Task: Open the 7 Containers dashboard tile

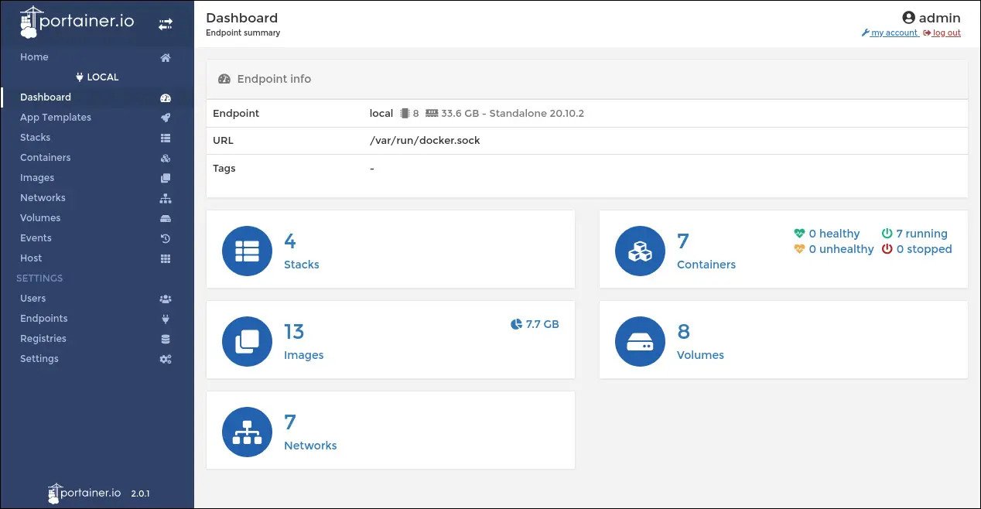Action: tap(784, 249)
